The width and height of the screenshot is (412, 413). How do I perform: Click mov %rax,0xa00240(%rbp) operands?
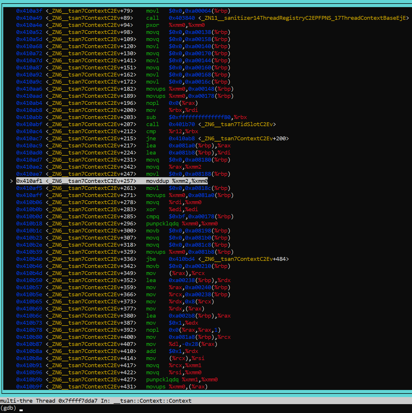(x=200, y=287)
